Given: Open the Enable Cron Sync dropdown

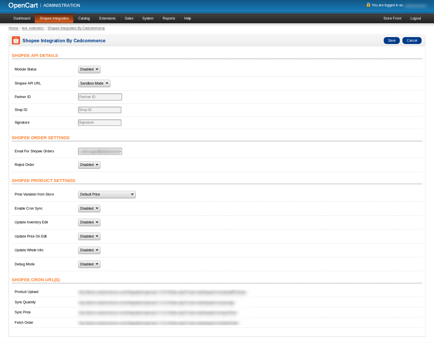Looking at the screenshot, I should click(x=89, y=208).
